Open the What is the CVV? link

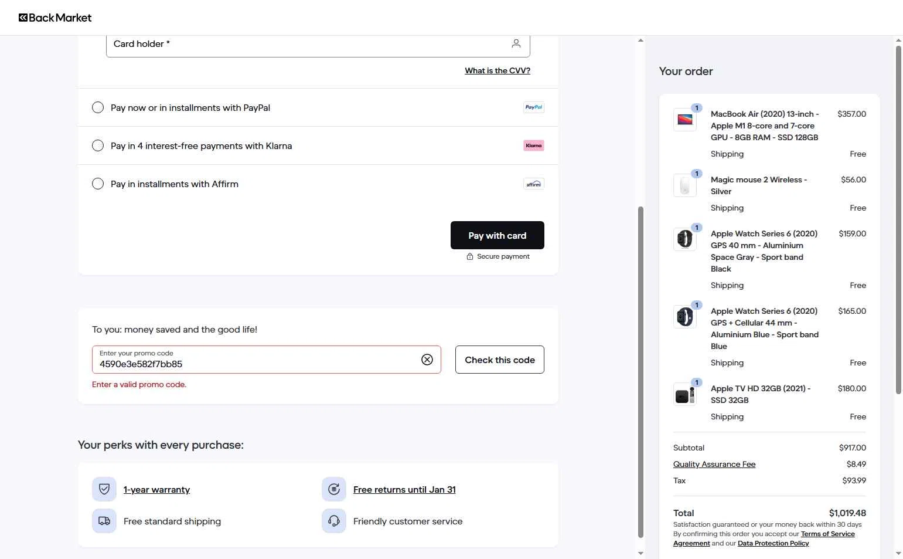point(497,70)
